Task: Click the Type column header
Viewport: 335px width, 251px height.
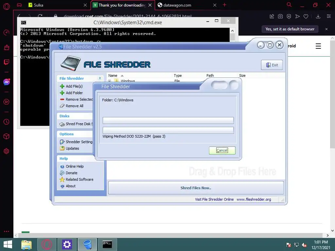Action: (178, 75)
